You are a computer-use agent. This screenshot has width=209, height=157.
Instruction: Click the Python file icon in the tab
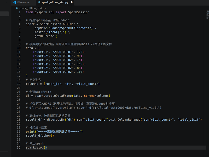pyautogui.click(x=39, y=2)
